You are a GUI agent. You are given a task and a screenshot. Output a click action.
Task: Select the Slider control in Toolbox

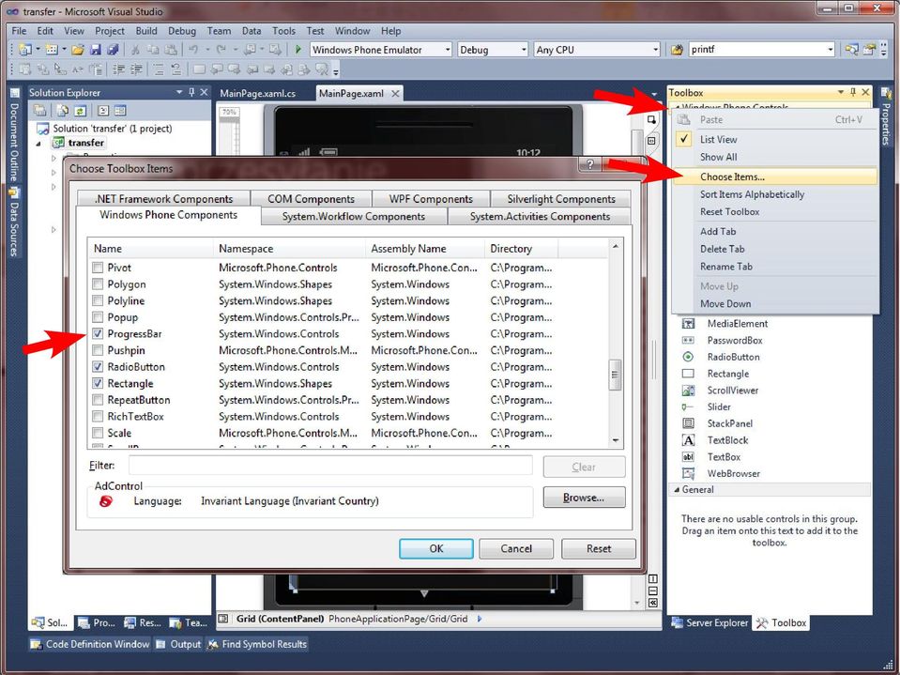[x=719, y=407]
